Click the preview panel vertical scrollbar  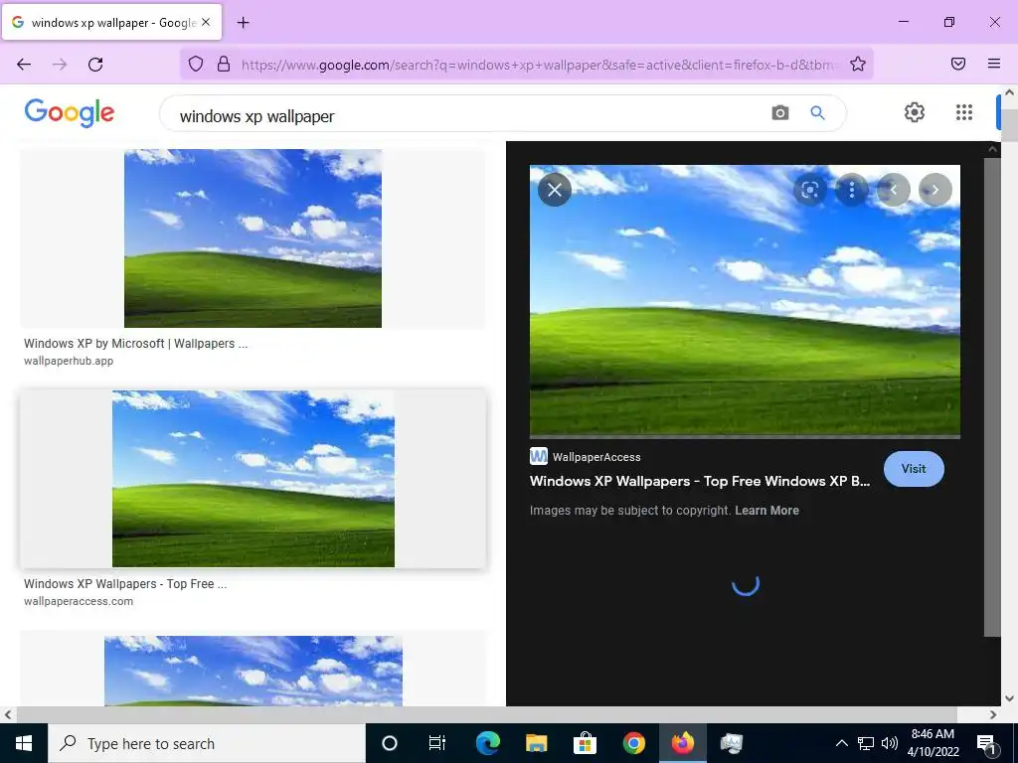tap(992, 396)
